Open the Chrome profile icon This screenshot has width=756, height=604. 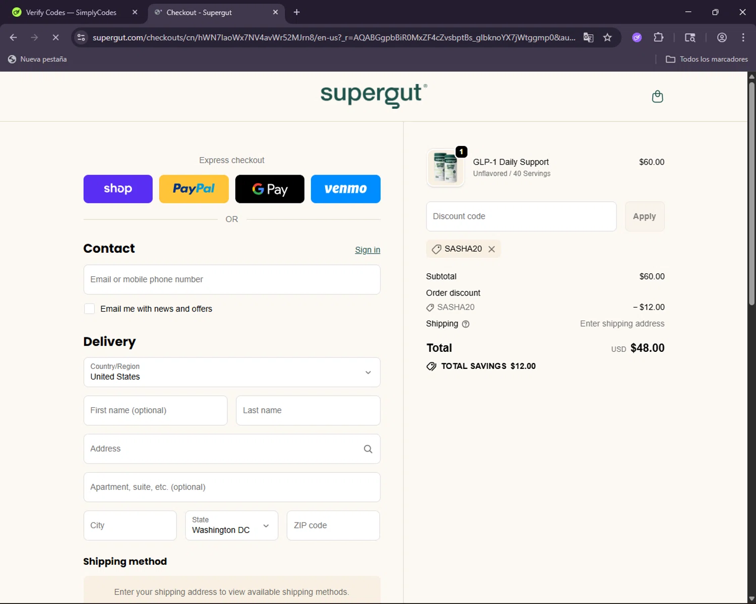point(722,37)
